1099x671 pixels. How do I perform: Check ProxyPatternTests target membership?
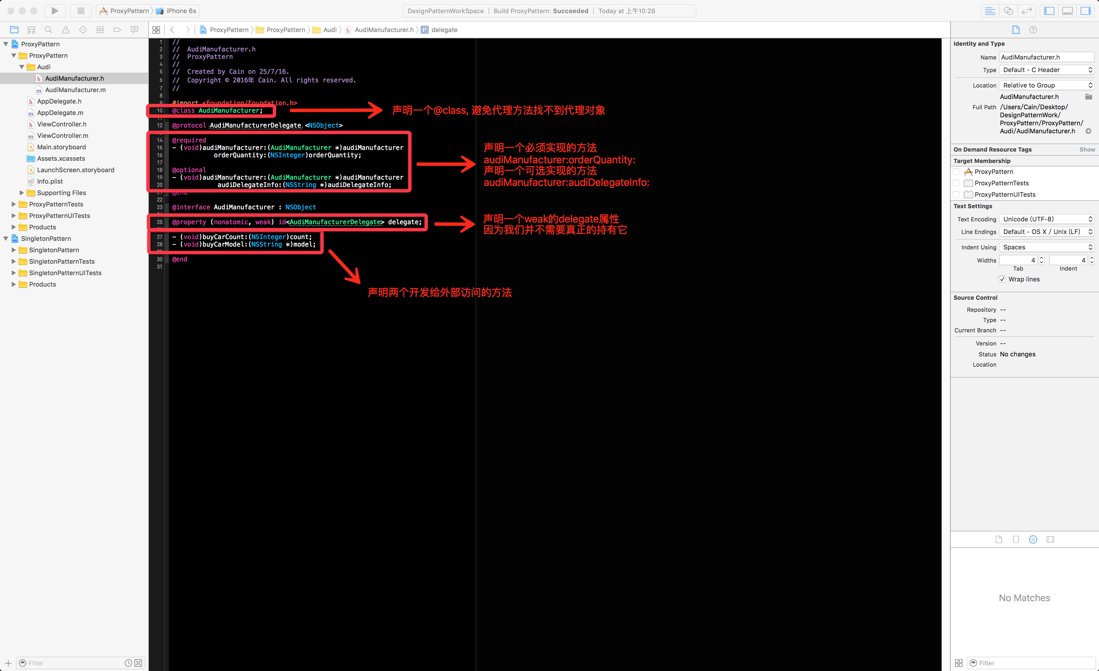[x=956, y=183]
